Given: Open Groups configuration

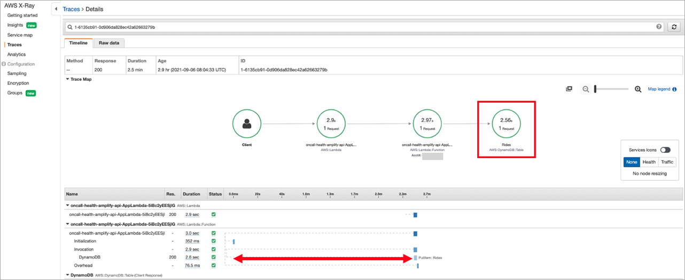Looking at the screenshot, I should [x=15, y=93].
